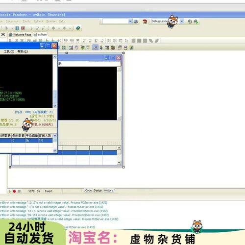Open the Help menu
245x245 pixels.
(x=62, y=21)
